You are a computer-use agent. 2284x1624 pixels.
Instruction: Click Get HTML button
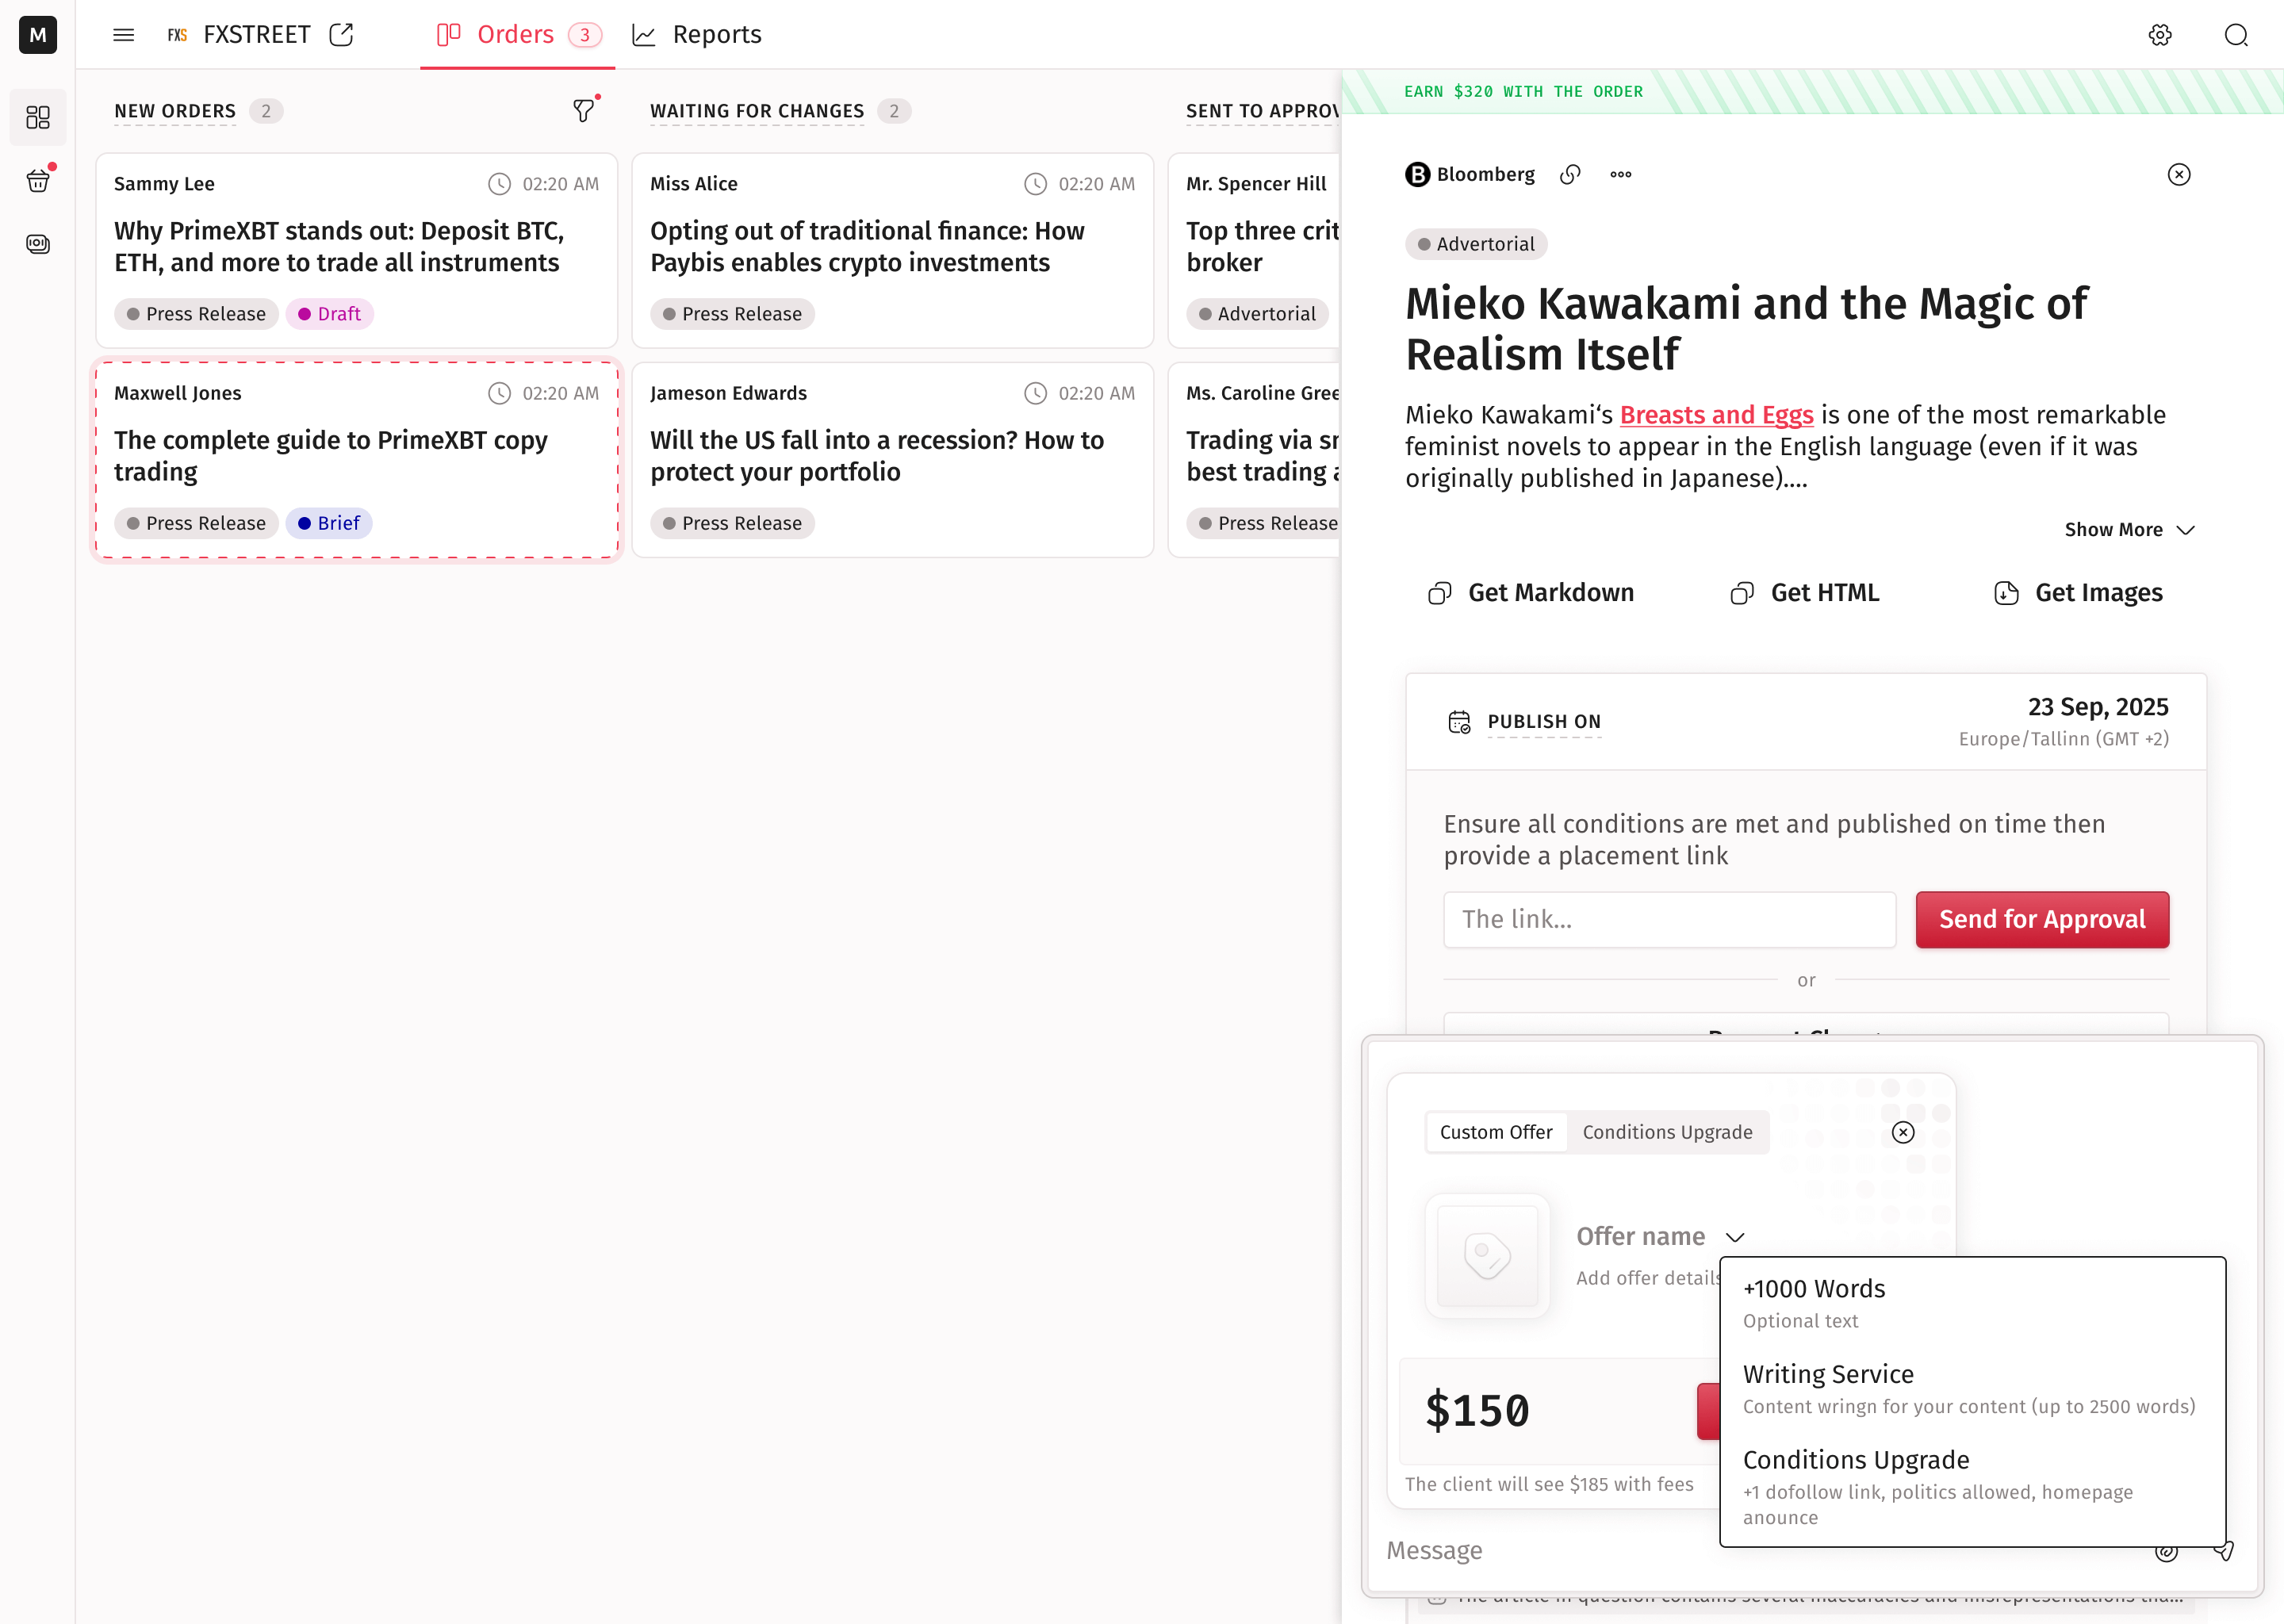[x=1805, y=593]
